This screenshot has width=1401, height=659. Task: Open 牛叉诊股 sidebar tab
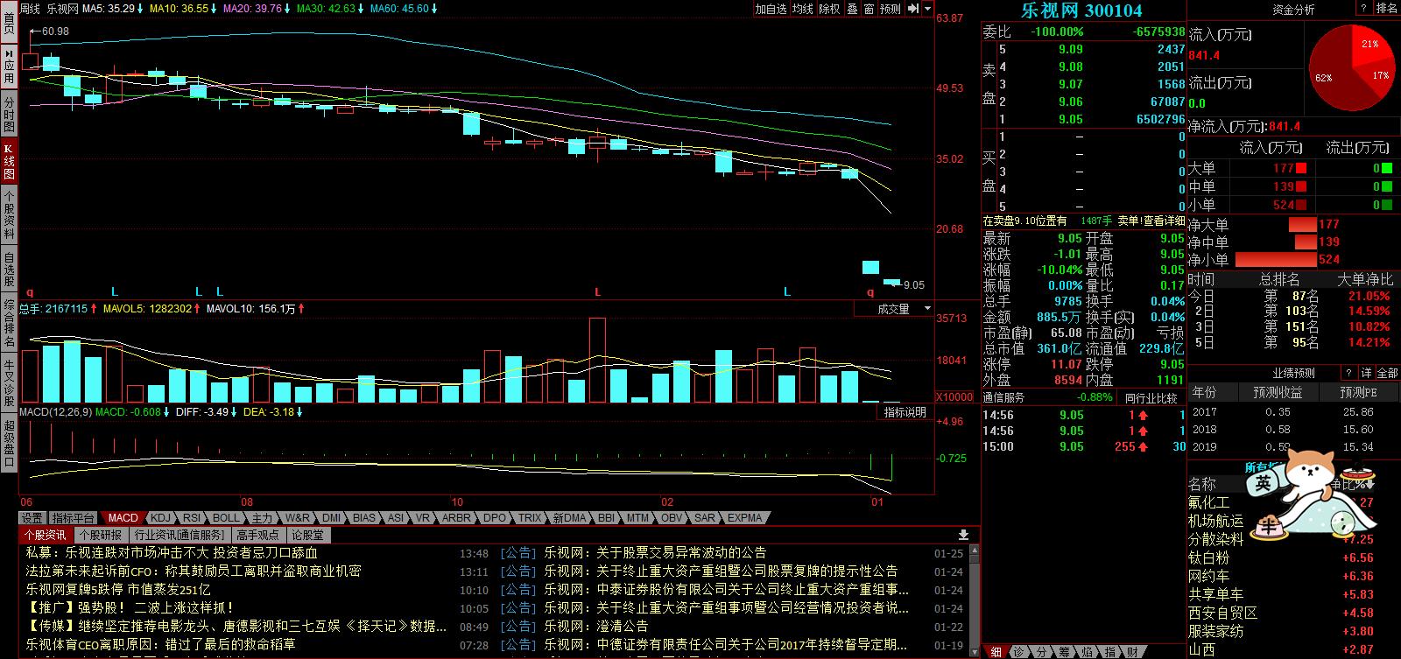tap(9, 382)
